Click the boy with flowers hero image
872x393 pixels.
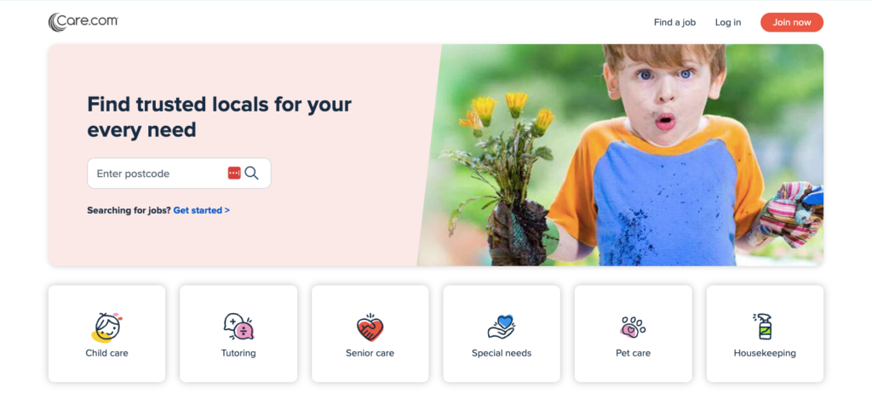pos(622,155)
